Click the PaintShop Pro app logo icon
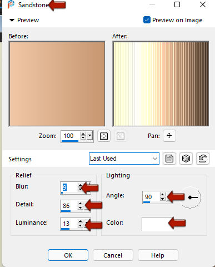 point(11,4)
